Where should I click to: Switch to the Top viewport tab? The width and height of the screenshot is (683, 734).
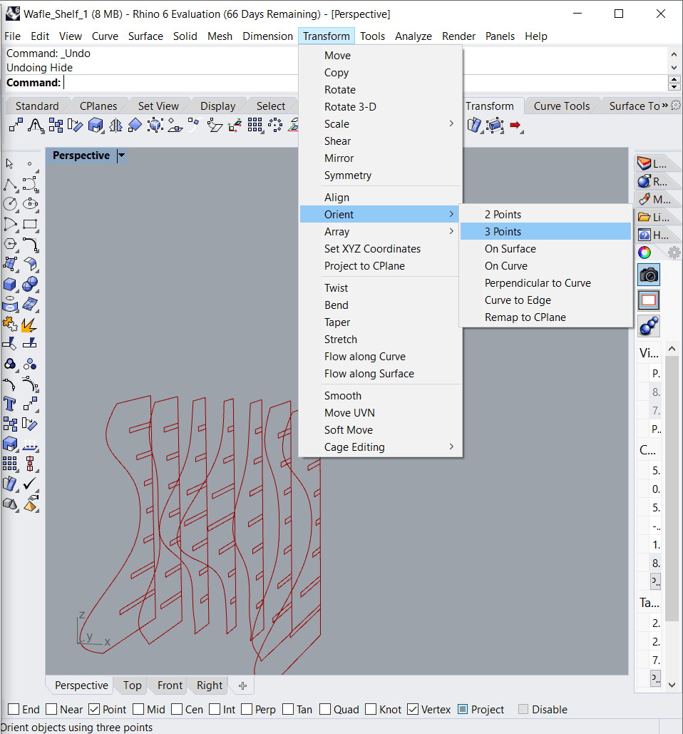(132, 685)
